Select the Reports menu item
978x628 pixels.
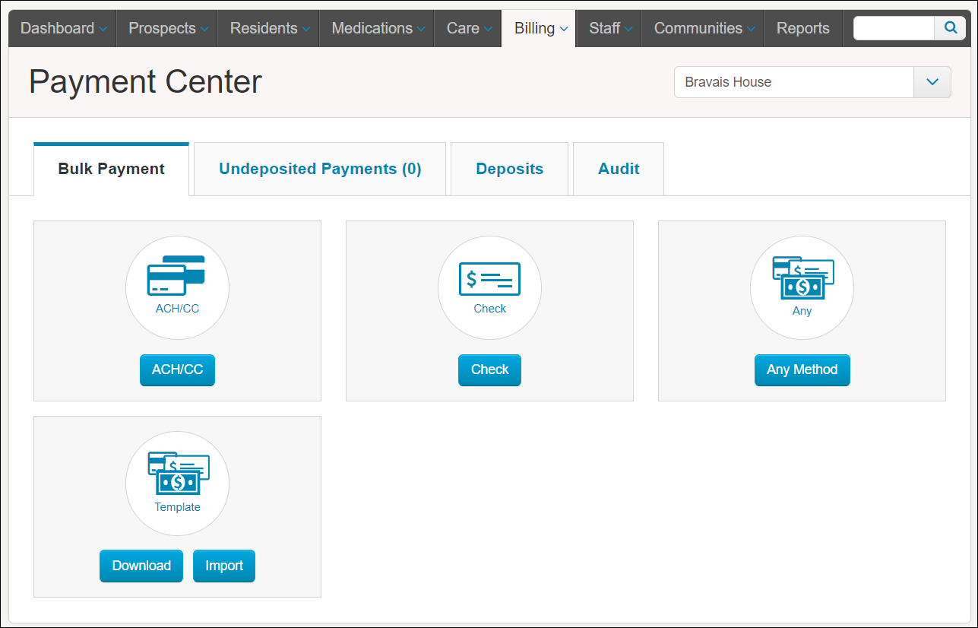(802, 28)
